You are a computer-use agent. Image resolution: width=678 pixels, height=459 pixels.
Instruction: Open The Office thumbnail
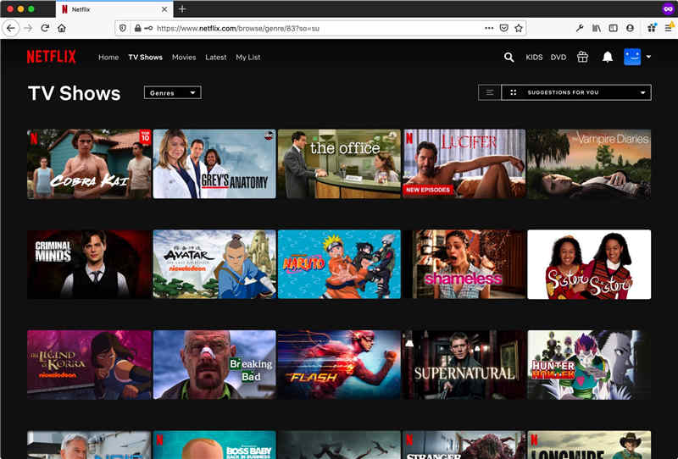coord(340,163)
